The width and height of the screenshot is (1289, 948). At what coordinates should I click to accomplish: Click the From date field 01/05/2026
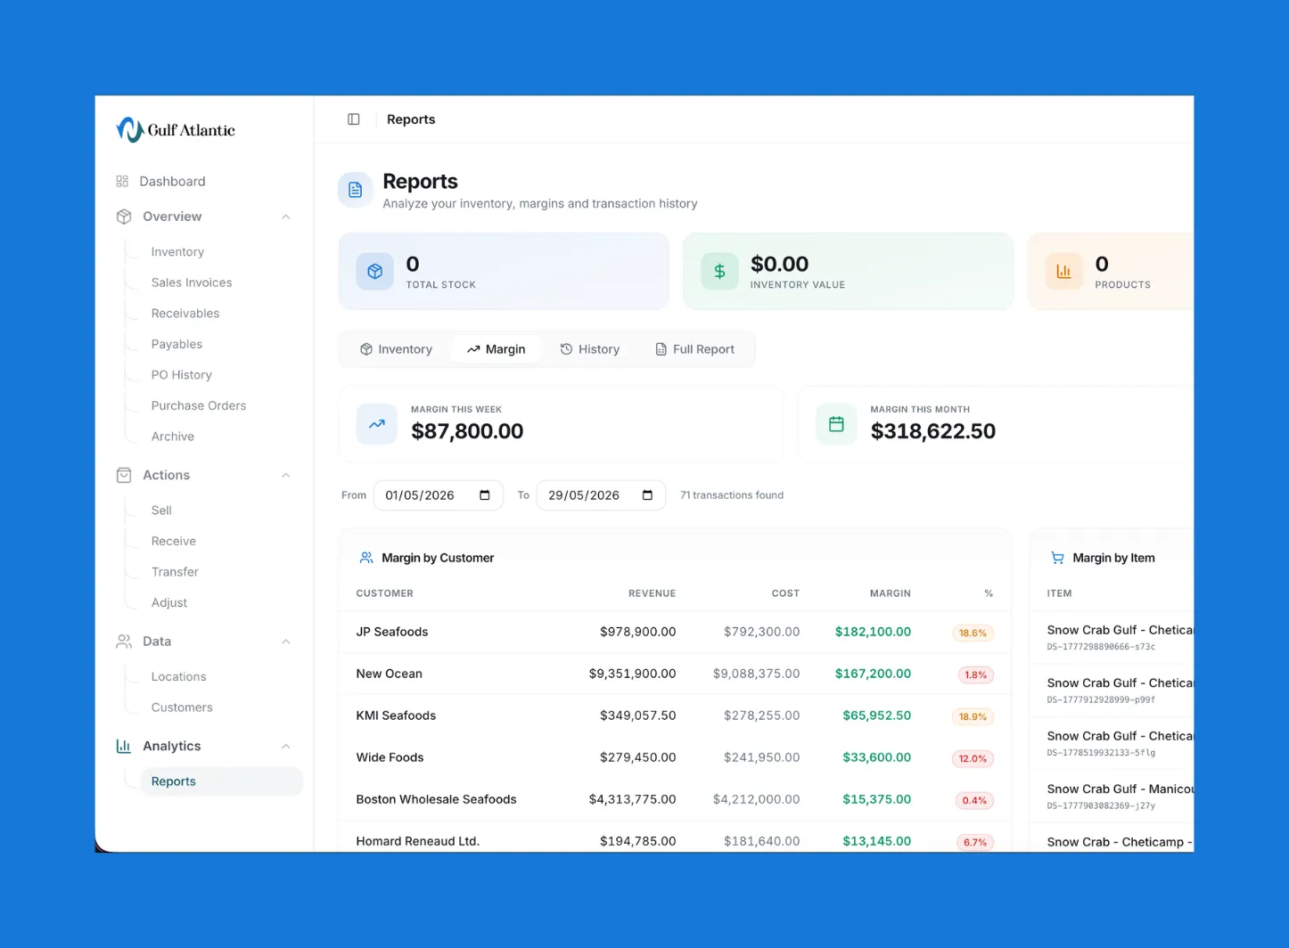pyautogui.click(x=439, y=495)
